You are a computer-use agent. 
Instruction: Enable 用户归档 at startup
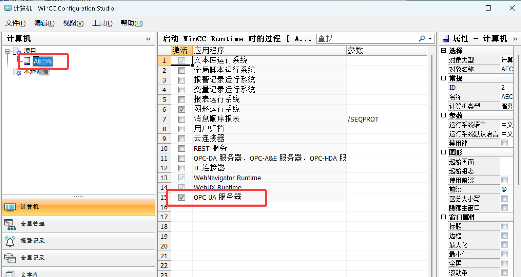pyautogui.click(x=182, y=129)
